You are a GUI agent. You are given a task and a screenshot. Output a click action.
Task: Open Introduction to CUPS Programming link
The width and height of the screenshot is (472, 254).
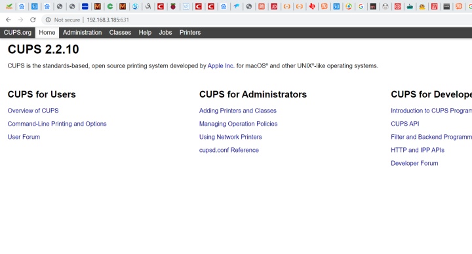[431, 111]
